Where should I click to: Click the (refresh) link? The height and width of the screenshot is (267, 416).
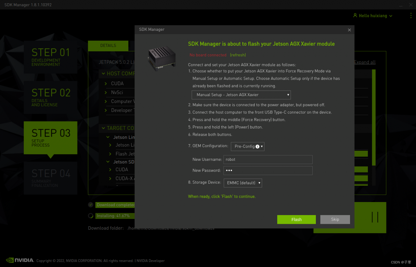coord(238,55)
